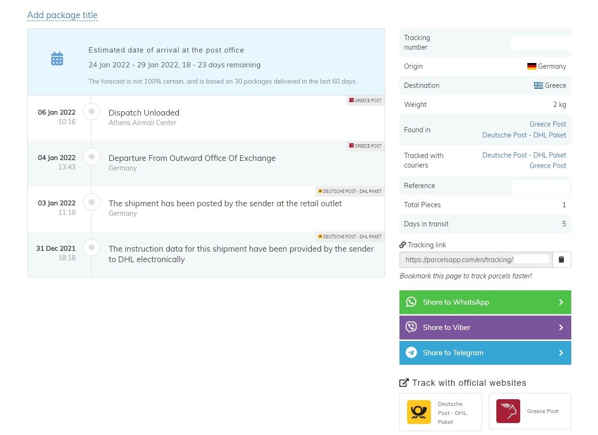Image resolution: width=598 pixels, height=435 pixels.
Task: Click the WhatsApp logo icon
Action: 411,302
